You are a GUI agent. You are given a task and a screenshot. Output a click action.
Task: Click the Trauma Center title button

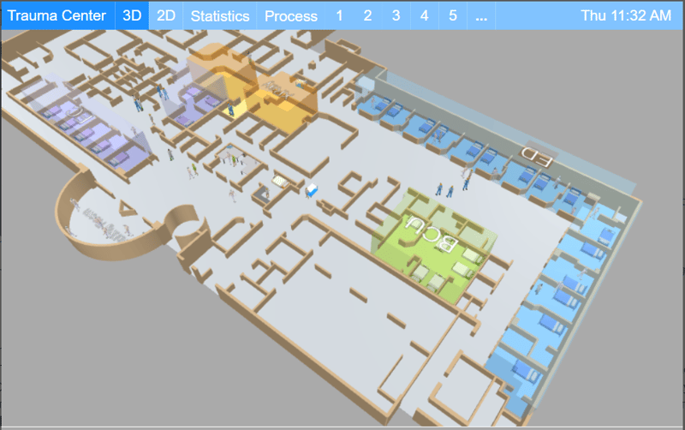57,15
